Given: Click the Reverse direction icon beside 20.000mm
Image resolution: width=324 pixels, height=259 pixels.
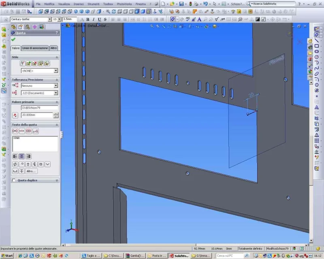Looking at the screenshot, I should point(15,115).
